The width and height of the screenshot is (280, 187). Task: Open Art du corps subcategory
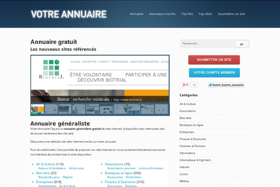[x=77, y=168]
